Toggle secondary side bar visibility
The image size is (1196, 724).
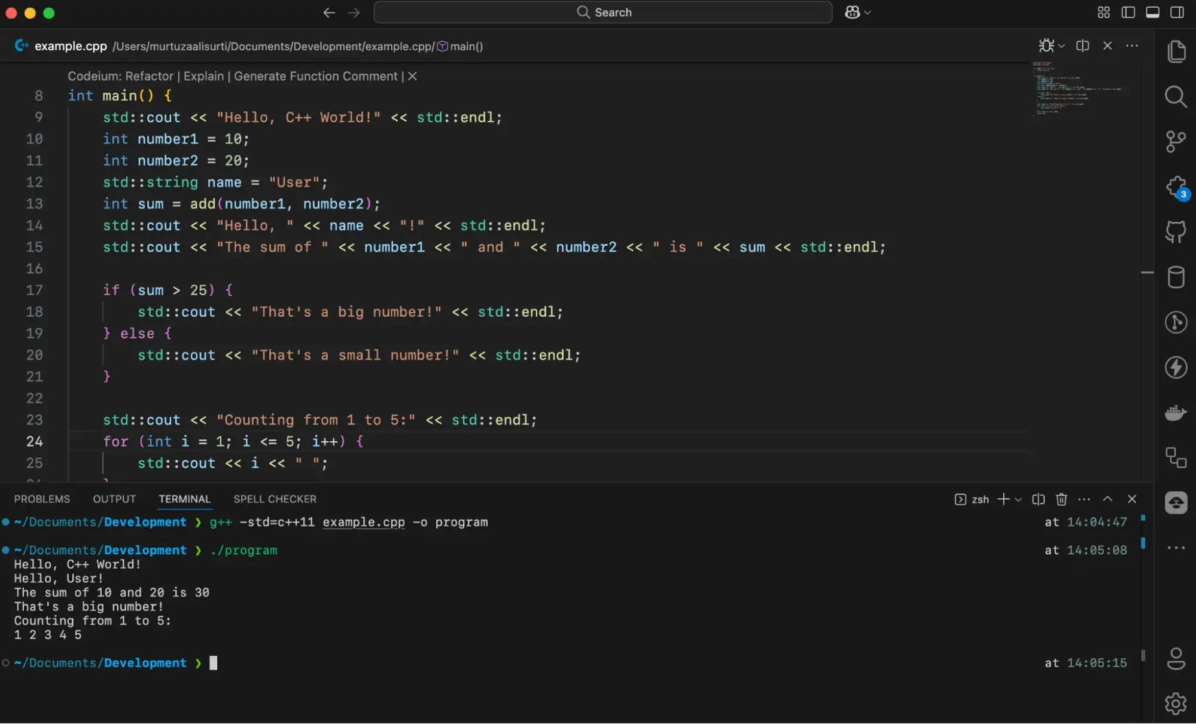click(x=1177, y=13)
